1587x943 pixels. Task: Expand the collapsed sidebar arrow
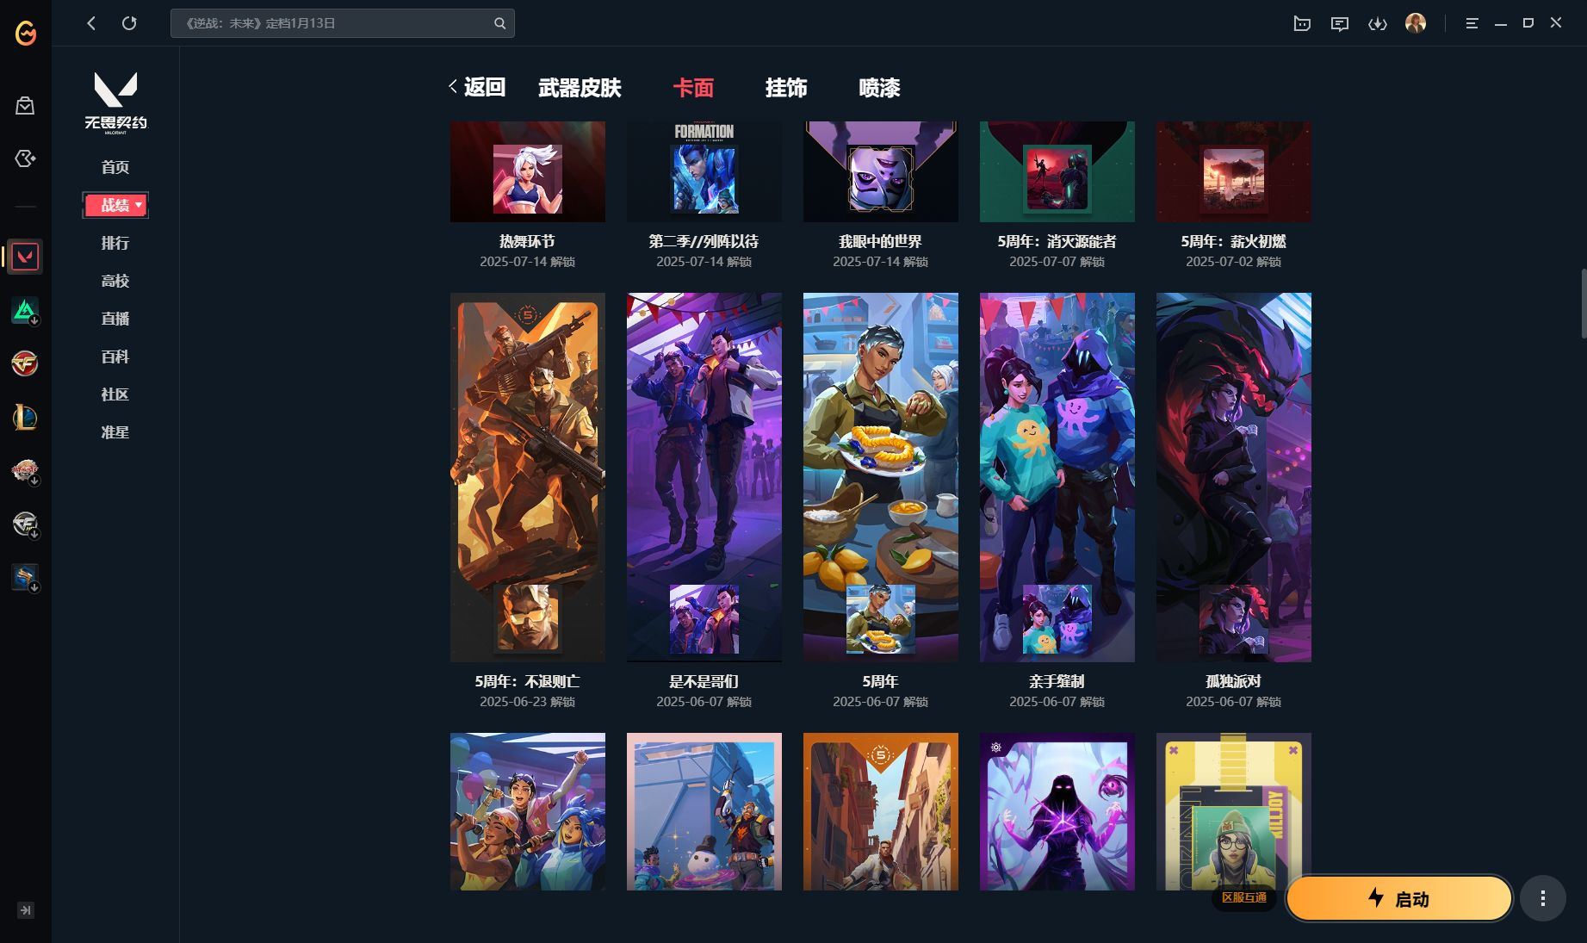tap(25, 910)
